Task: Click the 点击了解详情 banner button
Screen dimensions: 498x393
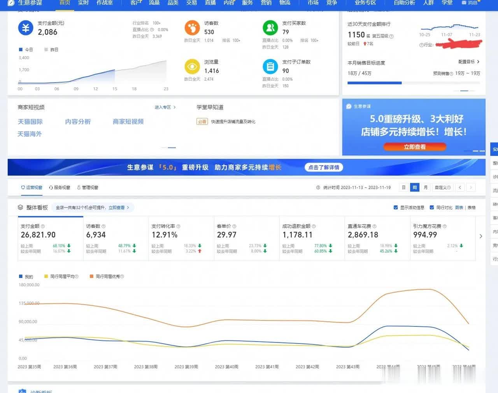Action: point(324,167)
